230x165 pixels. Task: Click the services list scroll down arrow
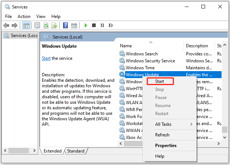[x=225, y=137]
